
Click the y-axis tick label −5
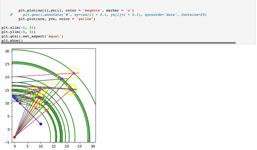click(x=7, y=142)
